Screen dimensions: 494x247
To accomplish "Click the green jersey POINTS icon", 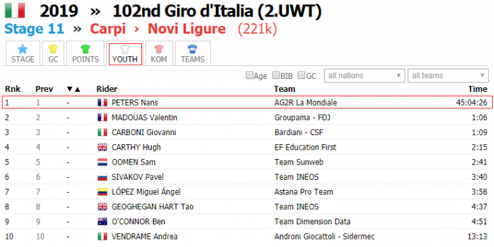I will pyautogui.click(x=85, y=49).
